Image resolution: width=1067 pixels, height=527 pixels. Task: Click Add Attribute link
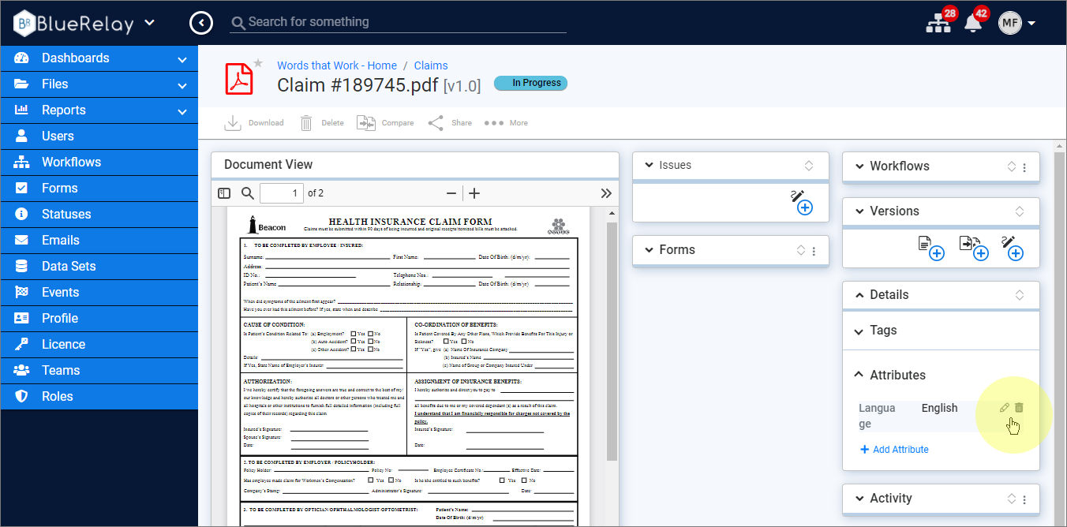click(894, 450)
